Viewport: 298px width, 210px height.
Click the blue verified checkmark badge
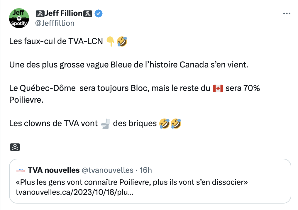99,13
